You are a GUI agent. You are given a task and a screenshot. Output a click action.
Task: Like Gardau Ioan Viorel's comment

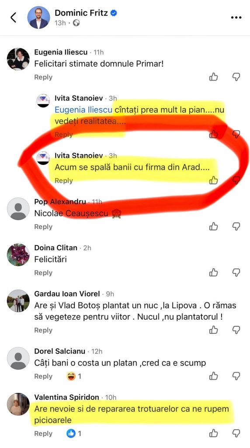pyautogui.click(x=214, y=330)
